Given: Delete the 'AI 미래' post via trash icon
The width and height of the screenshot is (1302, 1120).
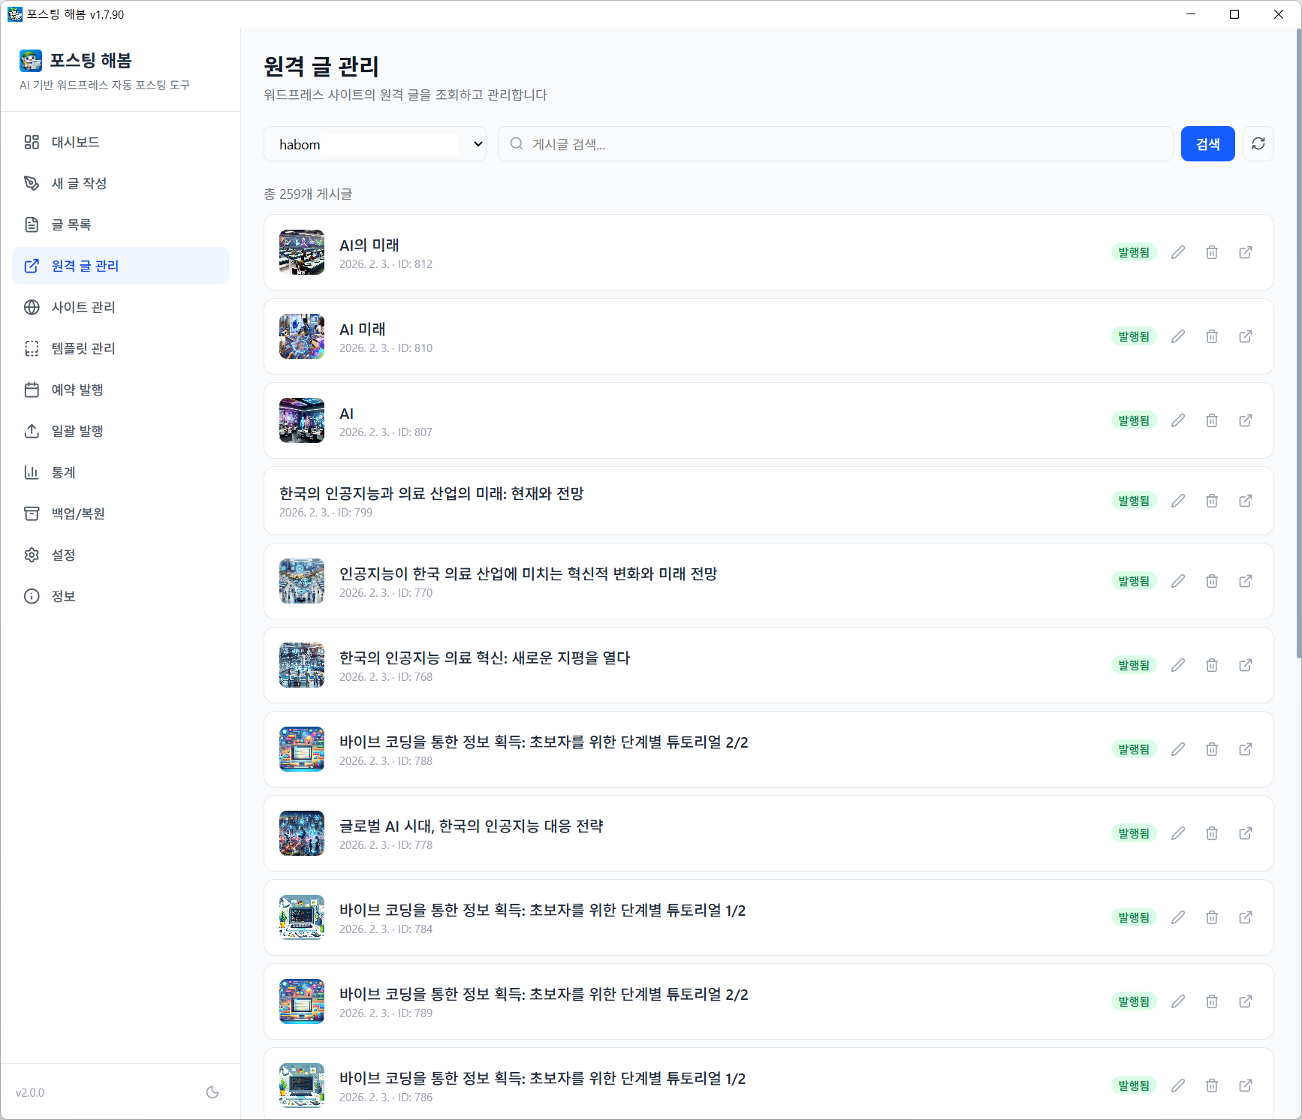Looking at the screenshot, I should pos(1212,336).
